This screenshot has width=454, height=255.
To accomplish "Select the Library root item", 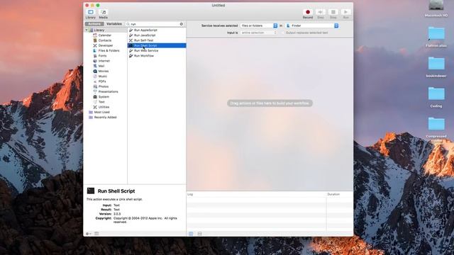I will coord(99,30).
